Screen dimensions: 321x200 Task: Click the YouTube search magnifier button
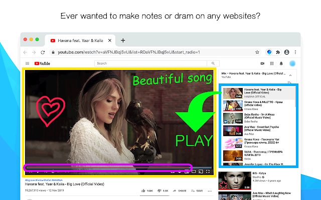(x=213, y=63)
